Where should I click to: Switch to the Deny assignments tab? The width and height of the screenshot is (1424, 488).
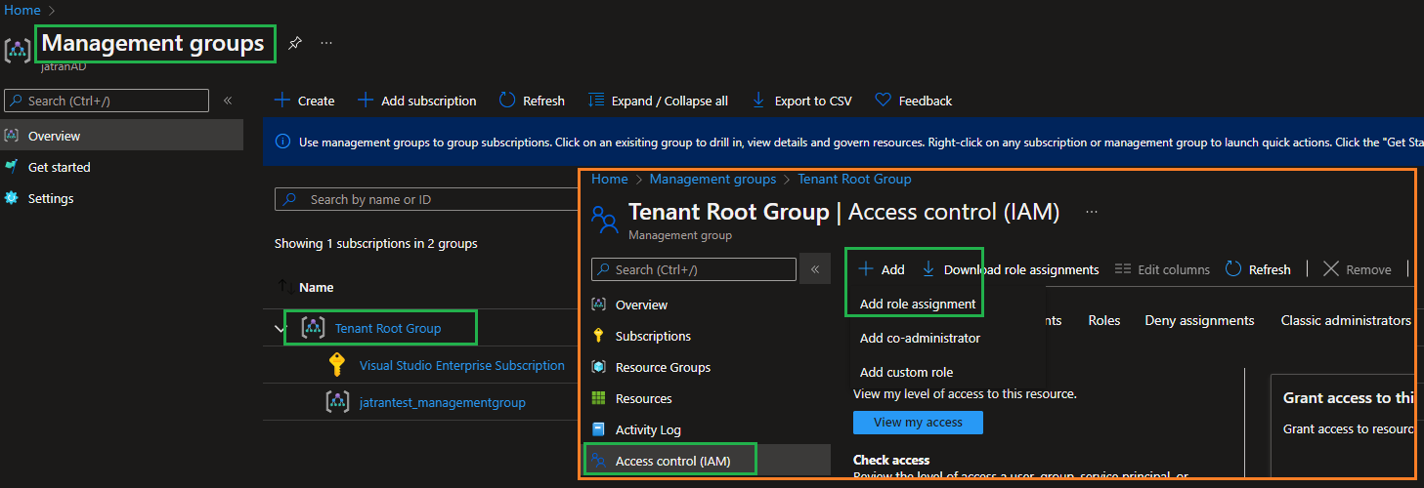click(x=1199, y=320)
